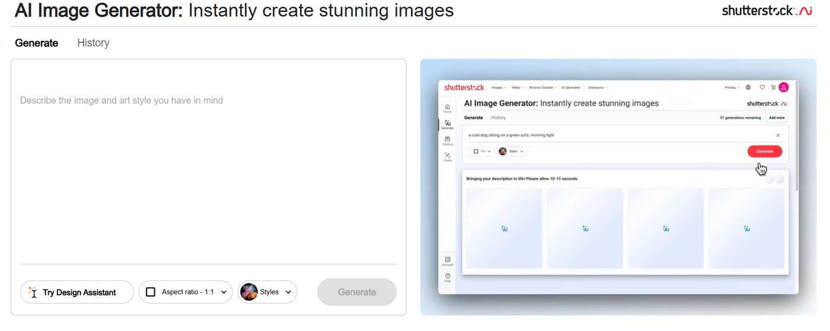Open Browse Content menu in the preview
The width and height of the screenshot is (830, 331).
pyautogui.click(x=543, y=87)
